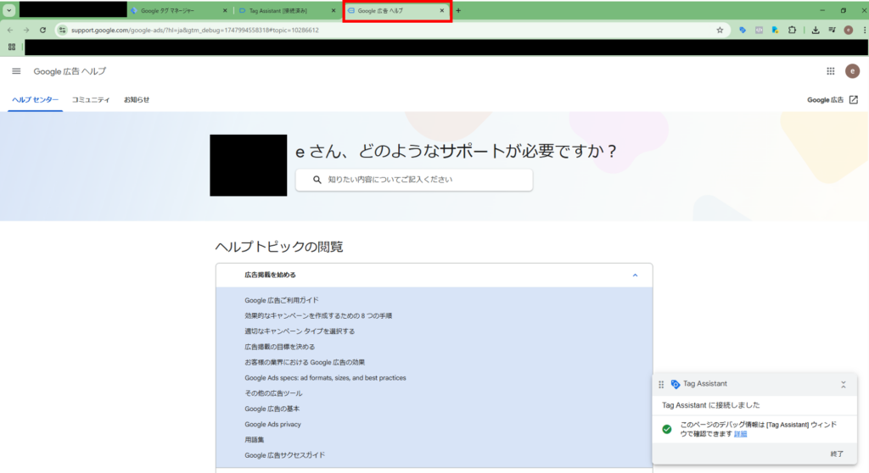Image resolution: width=869 pixels, height=473 pixels.
Task: Switch to the コミュニティ tab
Action: (91, 100)
